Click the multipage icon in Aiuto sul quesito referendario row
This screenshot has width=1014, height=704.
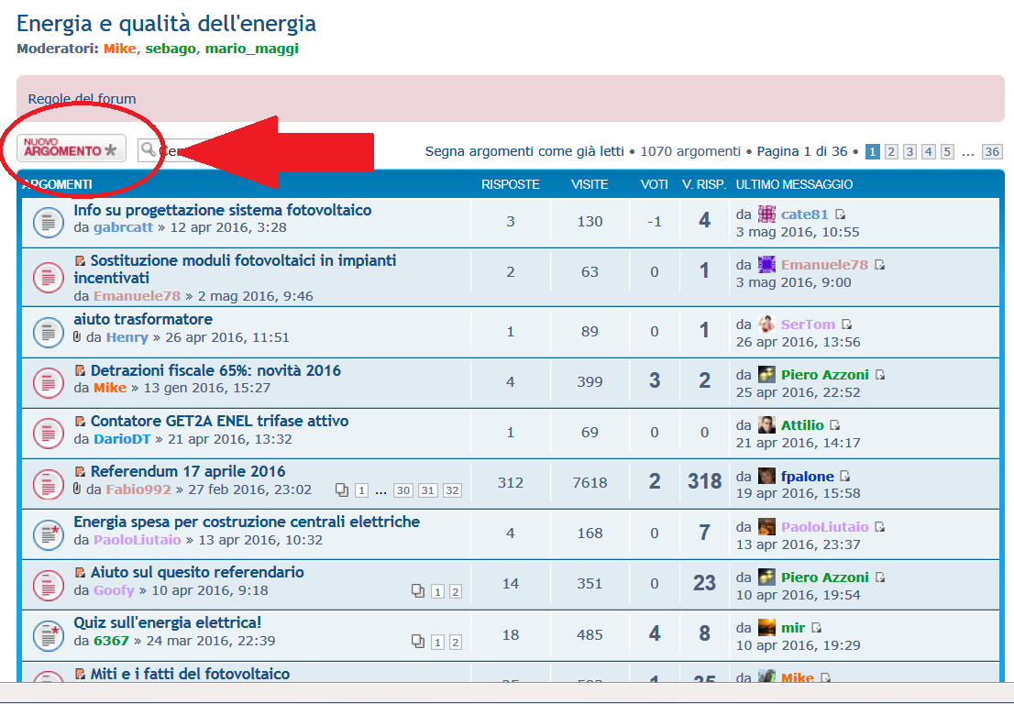click(x=418, y=591)
